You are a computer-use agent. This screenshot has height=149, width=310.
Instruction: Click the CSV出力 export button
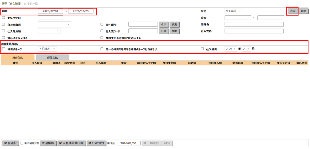click(x=96, y=143)
